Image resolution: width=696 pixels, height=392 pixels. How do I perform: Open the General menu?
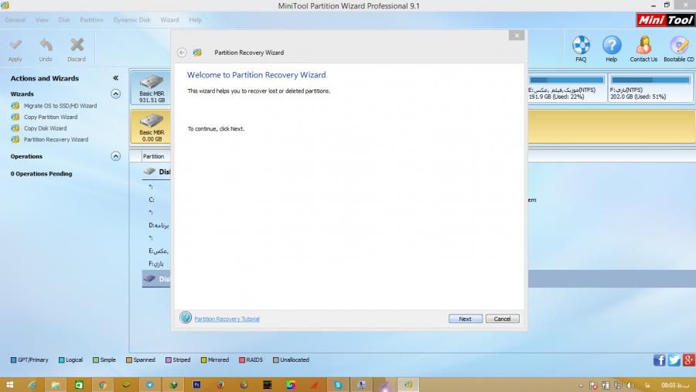(x=15, y=20)
